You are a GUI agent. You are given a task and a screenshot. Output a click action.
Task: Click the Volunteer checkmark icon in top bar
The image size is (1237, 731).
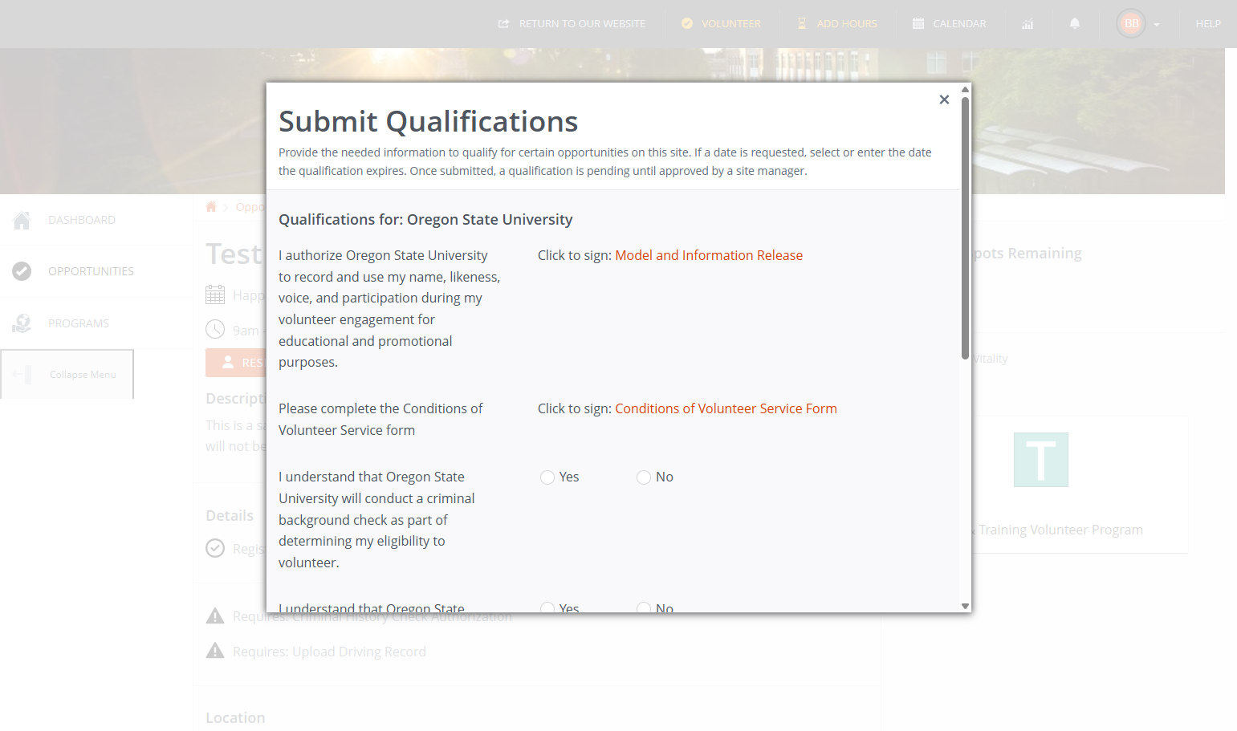(x=687, y=24)
